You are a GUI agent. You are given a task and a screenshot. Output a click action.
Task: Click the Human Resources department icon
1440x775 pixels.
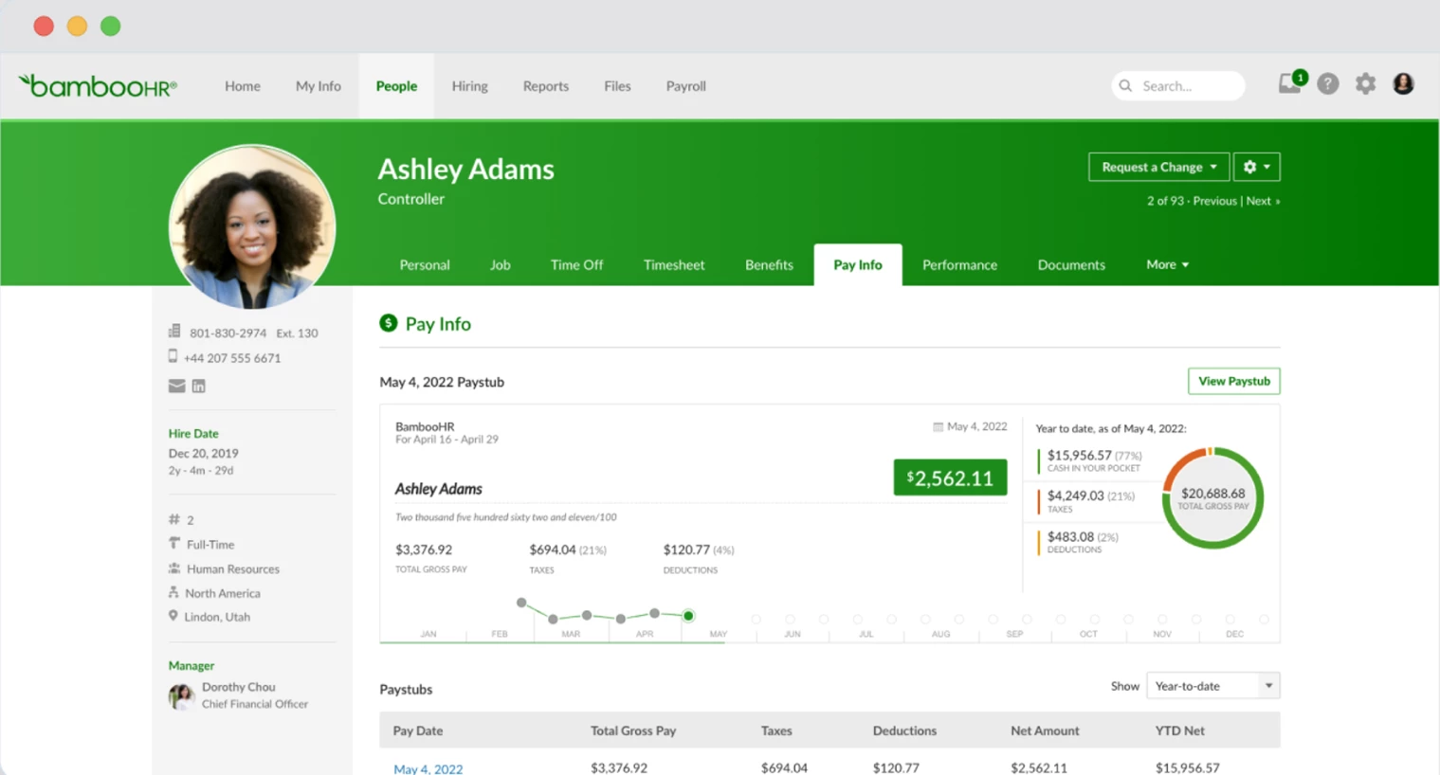click(x=174, y=568)
